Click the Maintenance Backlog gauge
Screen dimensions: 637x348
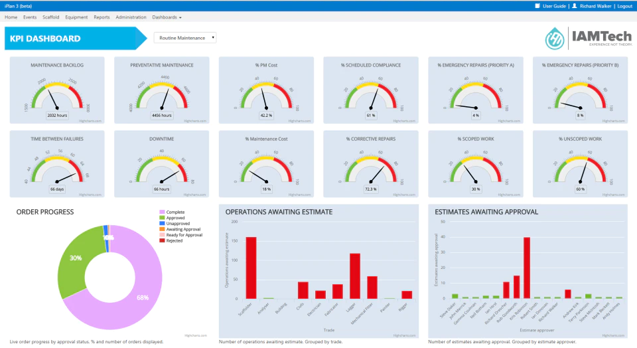(57, 90)
